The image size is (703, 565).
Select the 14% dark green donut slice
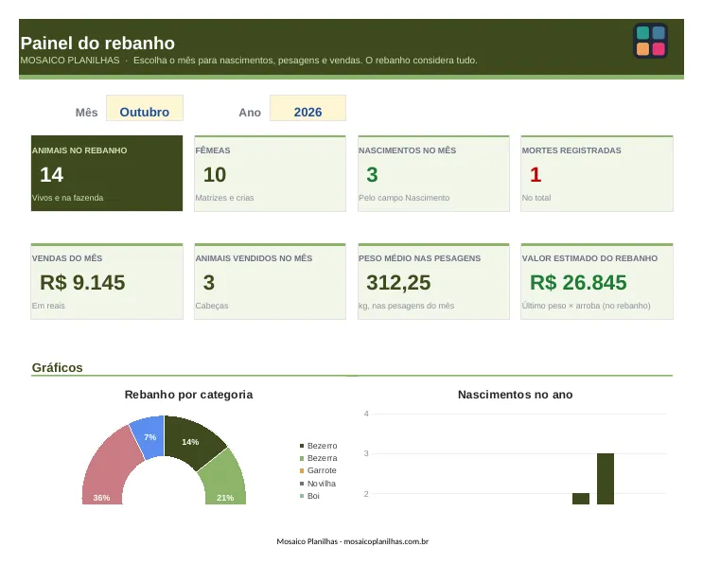click(x=190, y=442)
